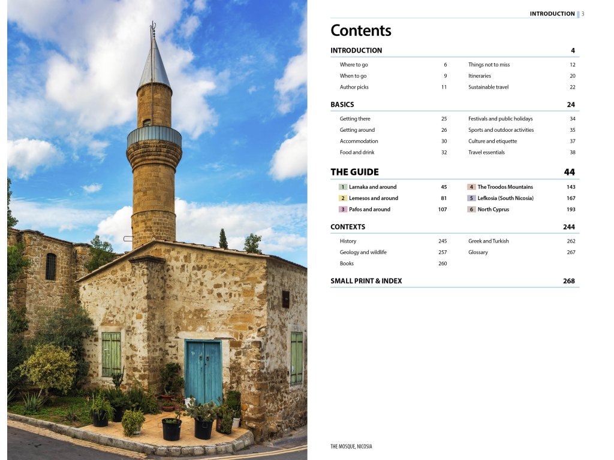Open the 'Glossary' entry

478,252
